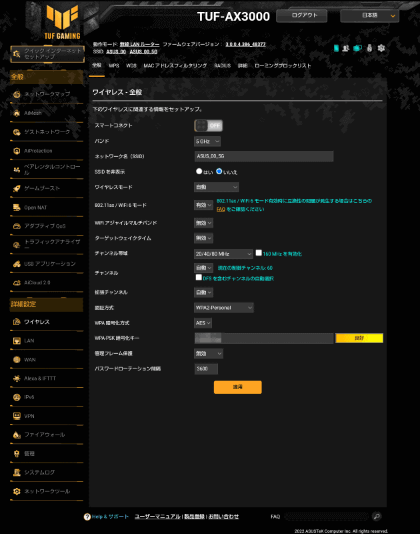
Task: Select いいえ for SSID を非表示
Action: point(219,172)
